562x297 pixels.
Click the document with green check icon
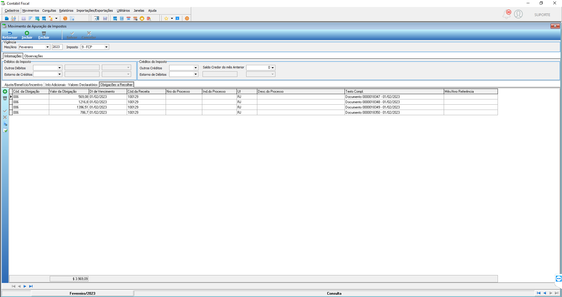tap(5, 130)
